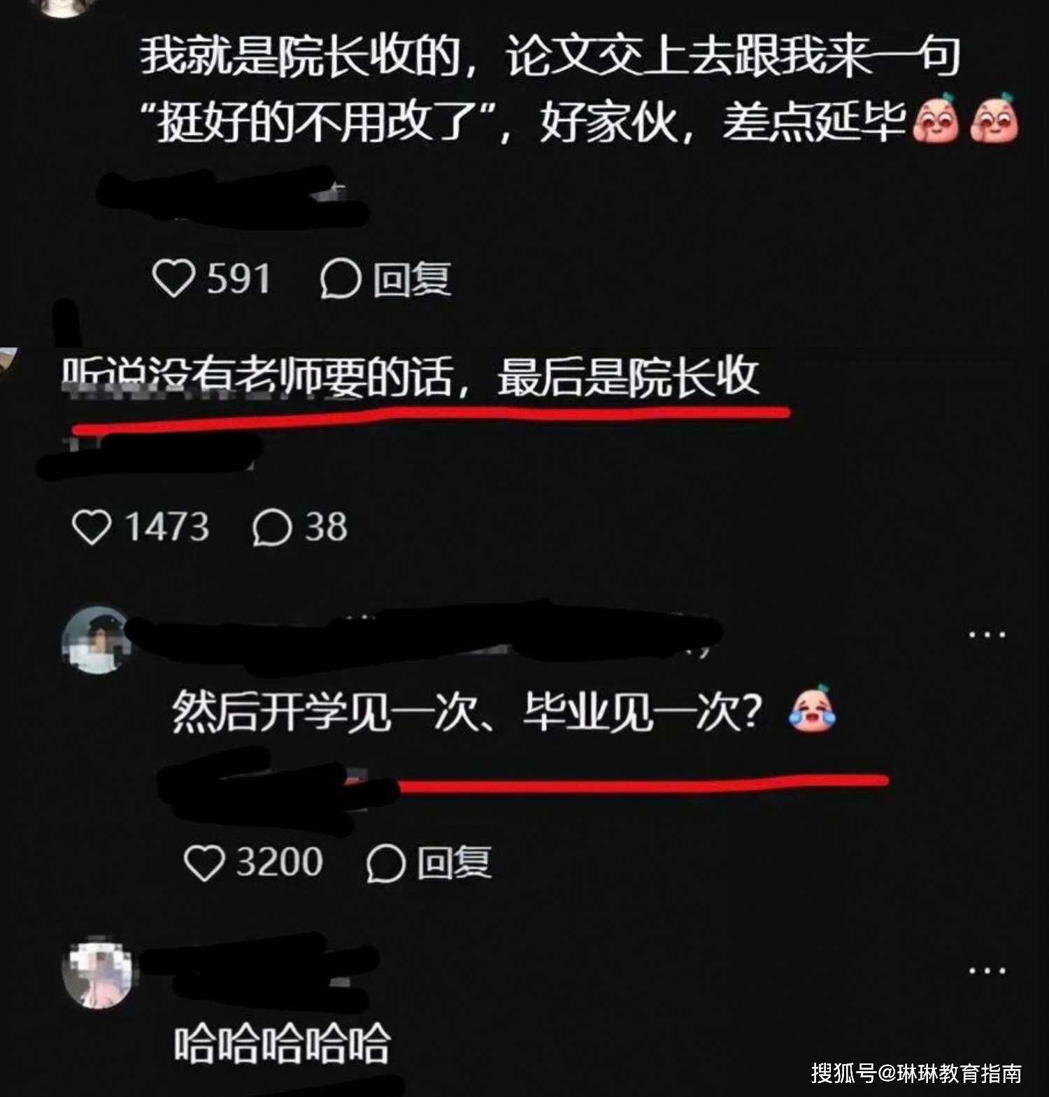Select the comment text 我就是院长收的
1049x1097 pixels.
[299, 57]
